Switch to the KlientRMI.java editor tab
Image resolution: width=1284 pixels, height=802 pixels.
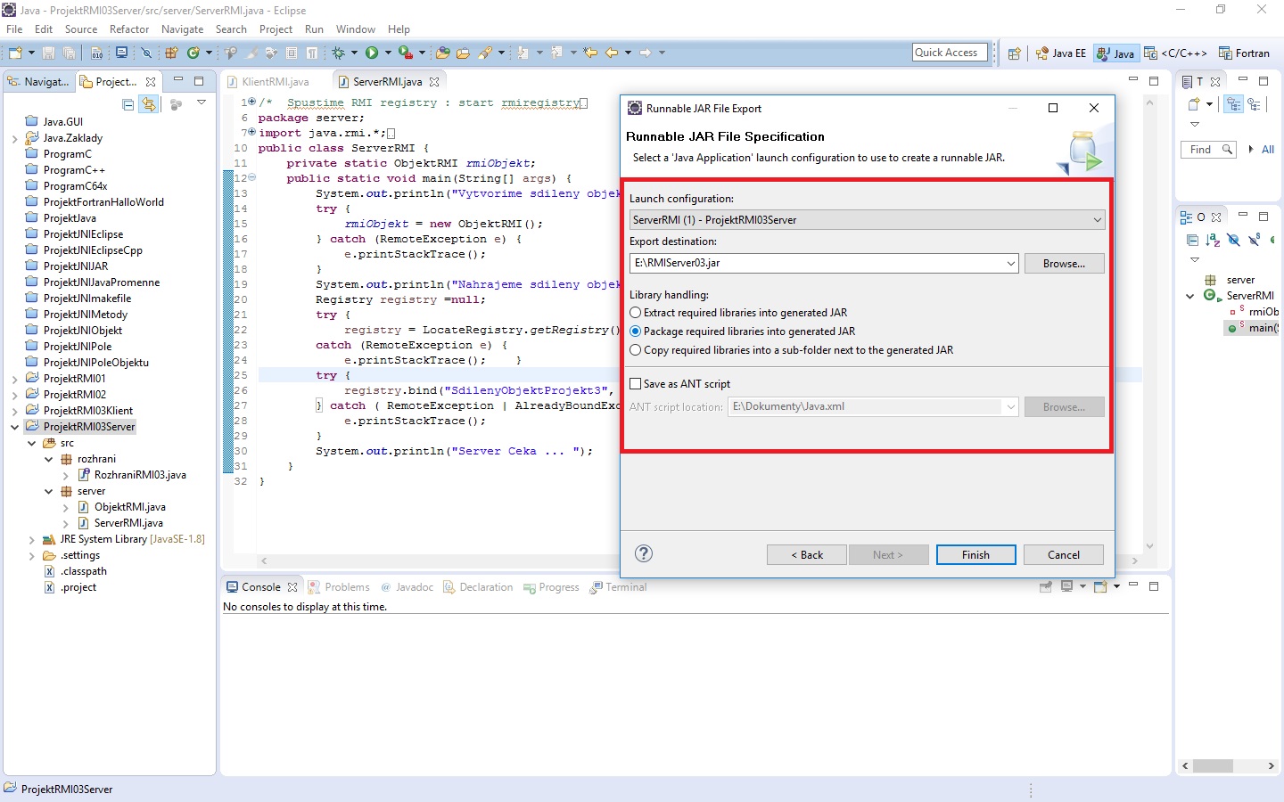click(273, 80)
